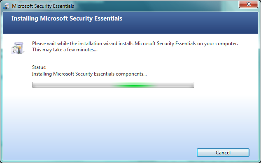Screen dimensions: 261x163
Task: Click the software box installer icon
Action: [18, 48]
